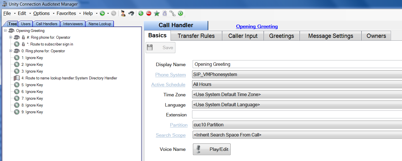Switch to the Transfer Rules tab
Viewport: 402px width, 161px height.
click(x=196, y=36)
